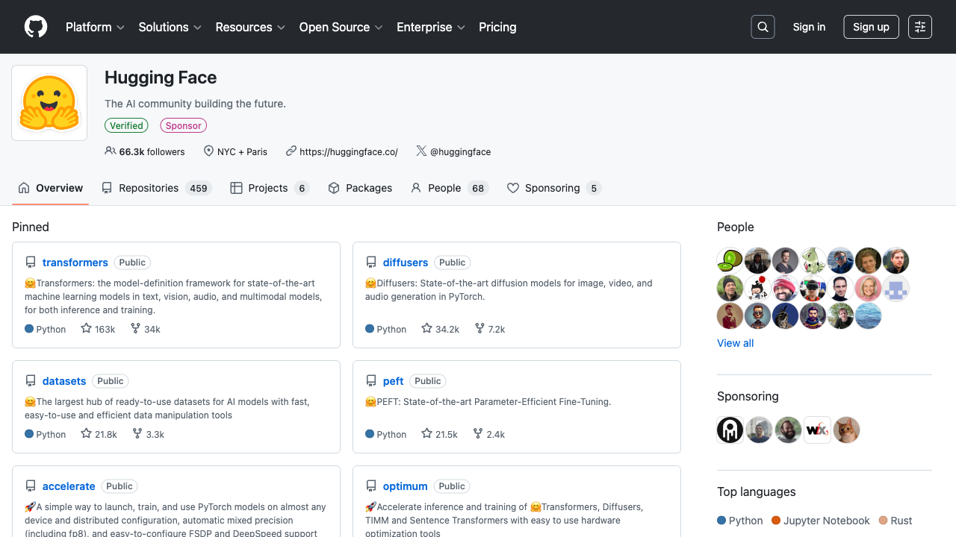
Task: Switch to the Projects tab
Action: click(x=270, y=188)
